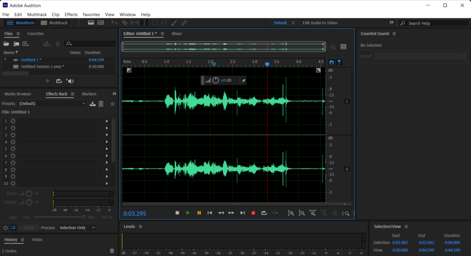Viewport: 471px width, 256px height.
Task: Open Essential Sound panel menu
Action: click(394, 34)
